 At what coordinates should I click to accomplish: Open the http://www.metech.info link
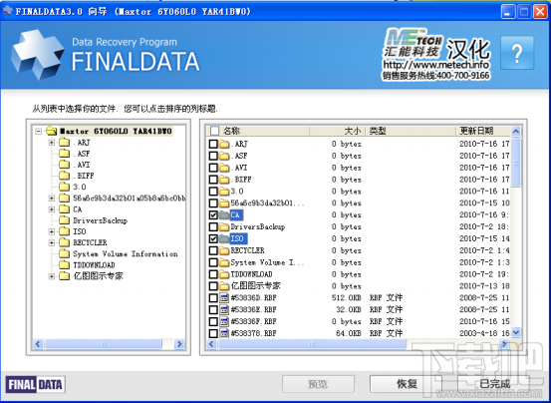coord(435,65)
